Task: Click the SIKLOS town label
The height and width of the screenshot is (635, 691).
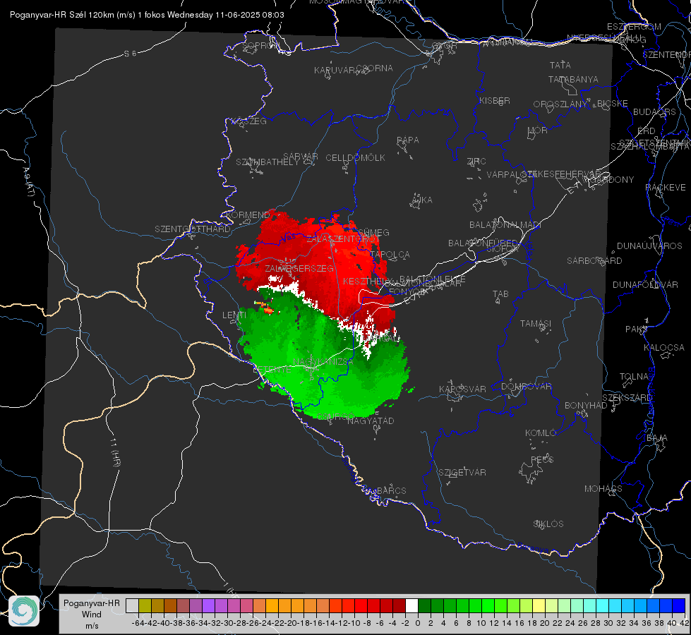Action: click(548, 524)
